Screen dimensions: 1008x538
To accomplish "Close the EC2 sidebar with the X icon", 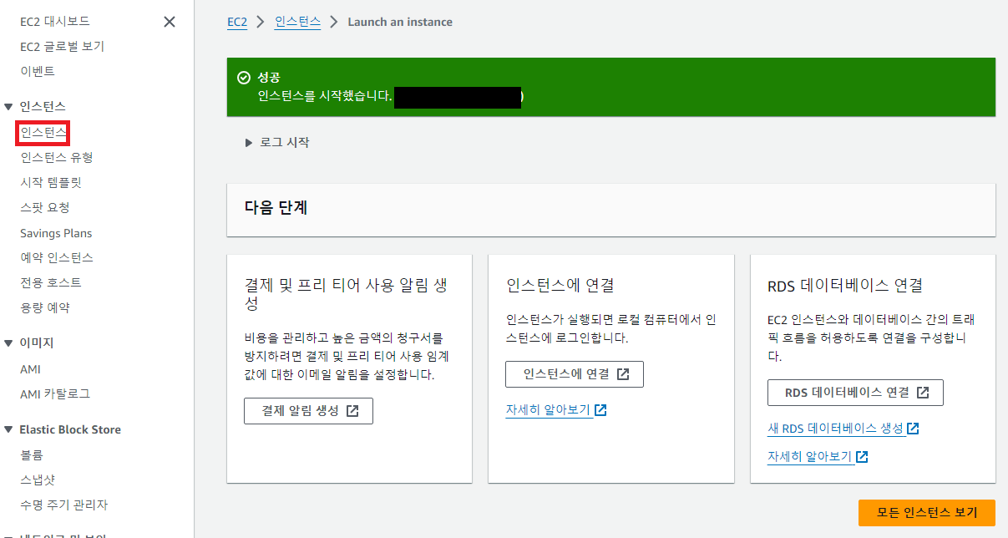I will (170, 22).
